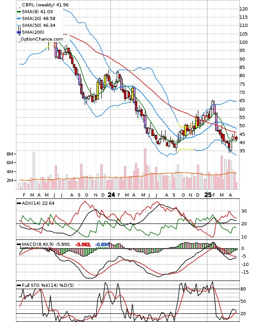Click the 6M volume axis label
Screen dimensions: 258x322
coord(10,163)
